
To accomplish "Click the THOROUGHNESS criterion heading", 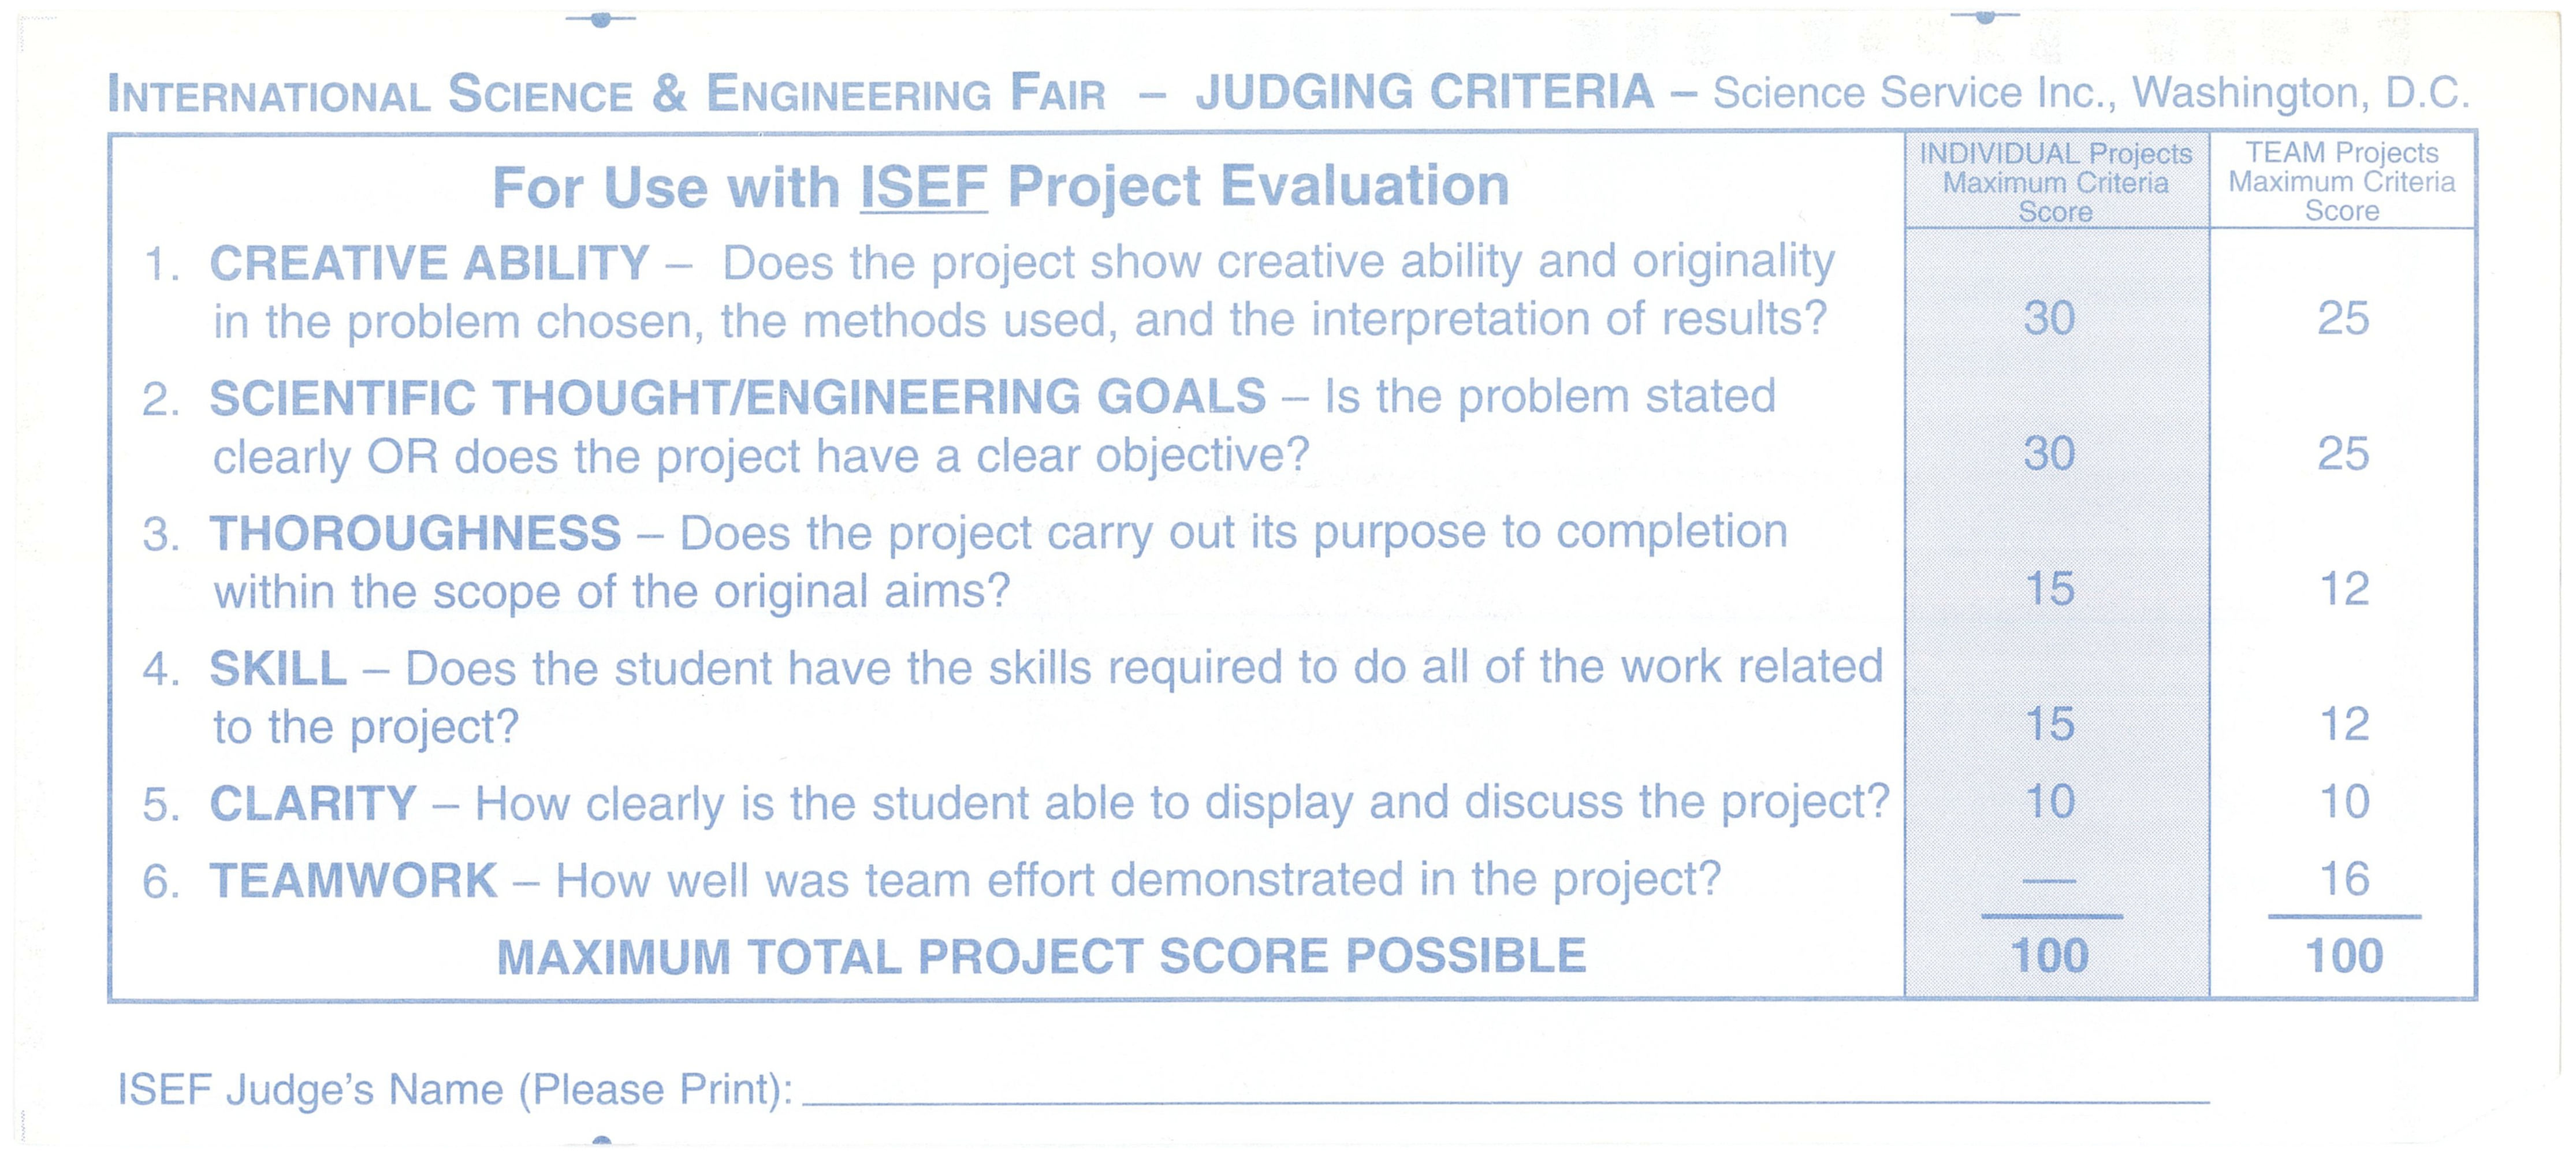I will pos(415,533).
